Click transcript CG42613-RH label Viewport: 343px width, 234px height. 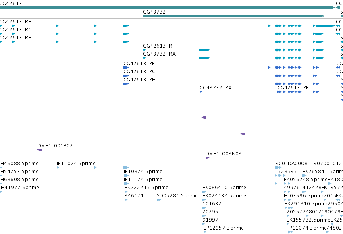(16, 38)
